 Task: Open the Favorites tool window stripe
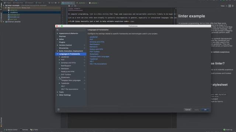pyautogui.click(x=1, y=122)
